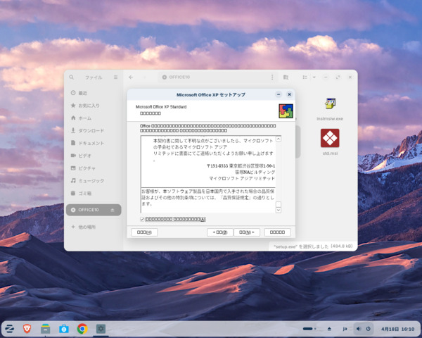
Task: Select Music (ミュージック) in Files sidebar
Action: point(94,180)
